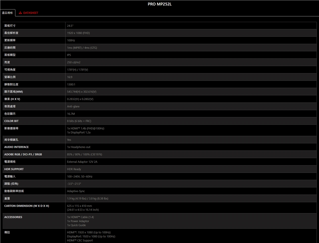Click the AUDIO INTERFACE row label
The width and height of the screenshot is (319, 243).
click(x=16, y=147)
